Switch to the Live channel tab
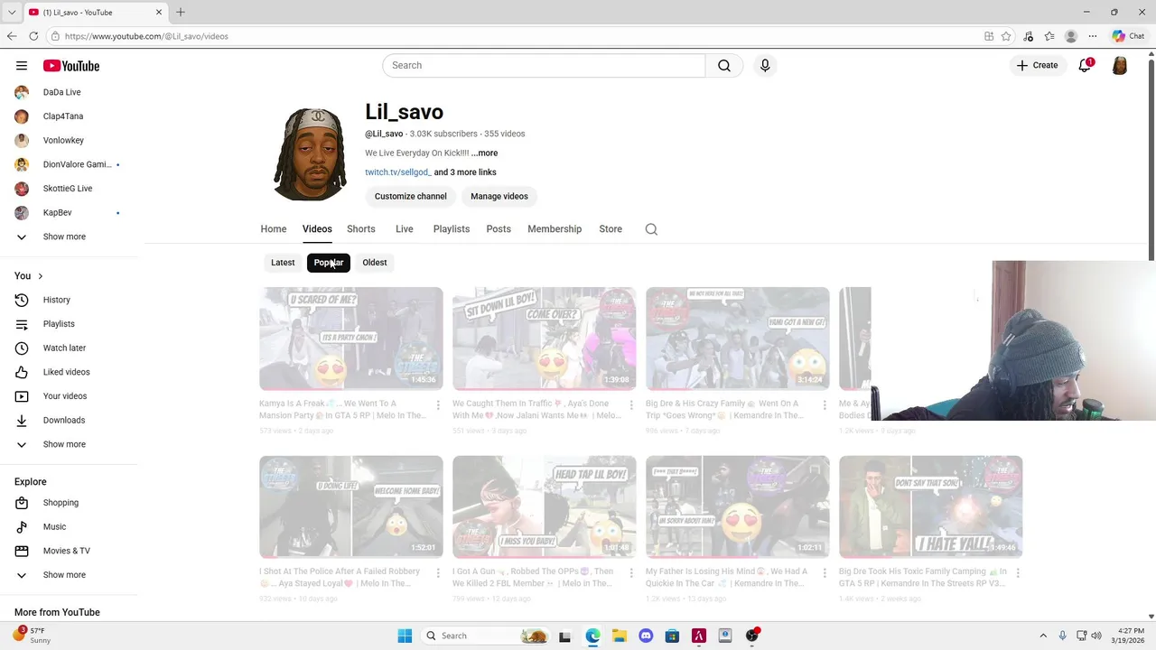 (405, 229)
